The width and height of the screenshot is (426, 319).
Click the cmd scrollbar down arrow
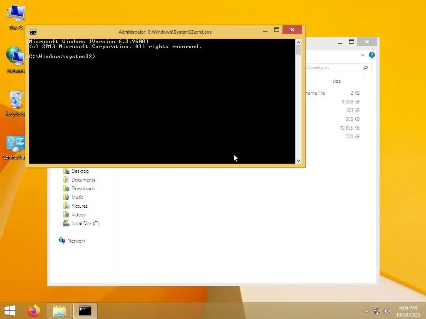click(x=298, y=161)
